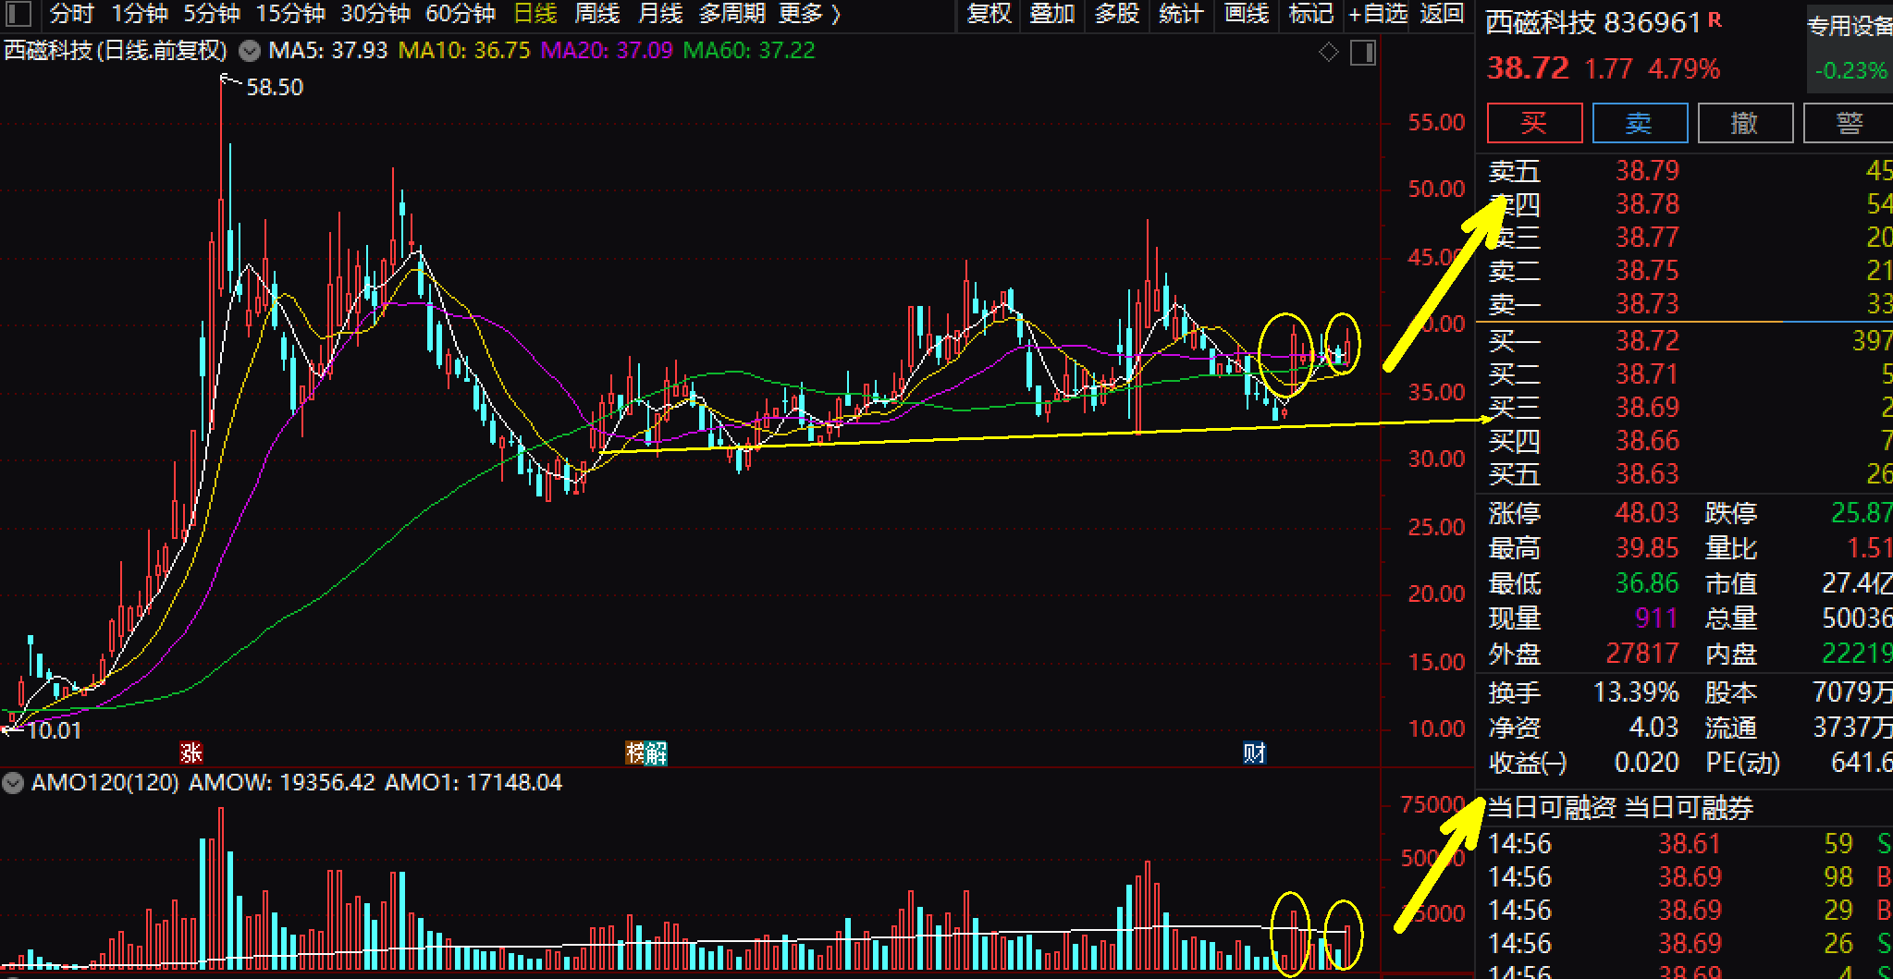Click the MA60: 37.22 label
Image resolution: width=1893 pixels, height=979 pixels.
pos(749,51)
